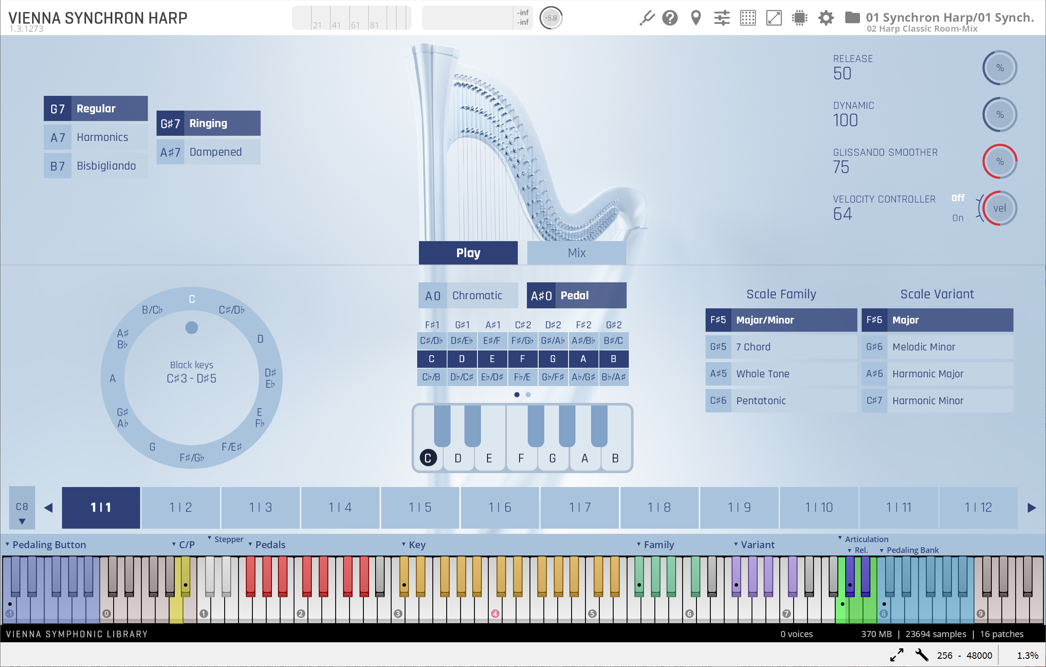
Task: Click the dotted grid matrix icon
Action: pos(748,18)
